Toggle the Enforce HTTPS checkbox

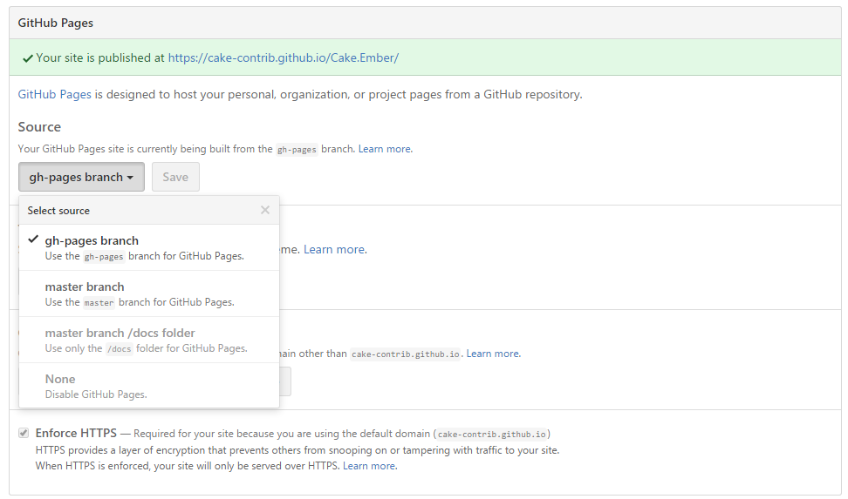point(24,433)
